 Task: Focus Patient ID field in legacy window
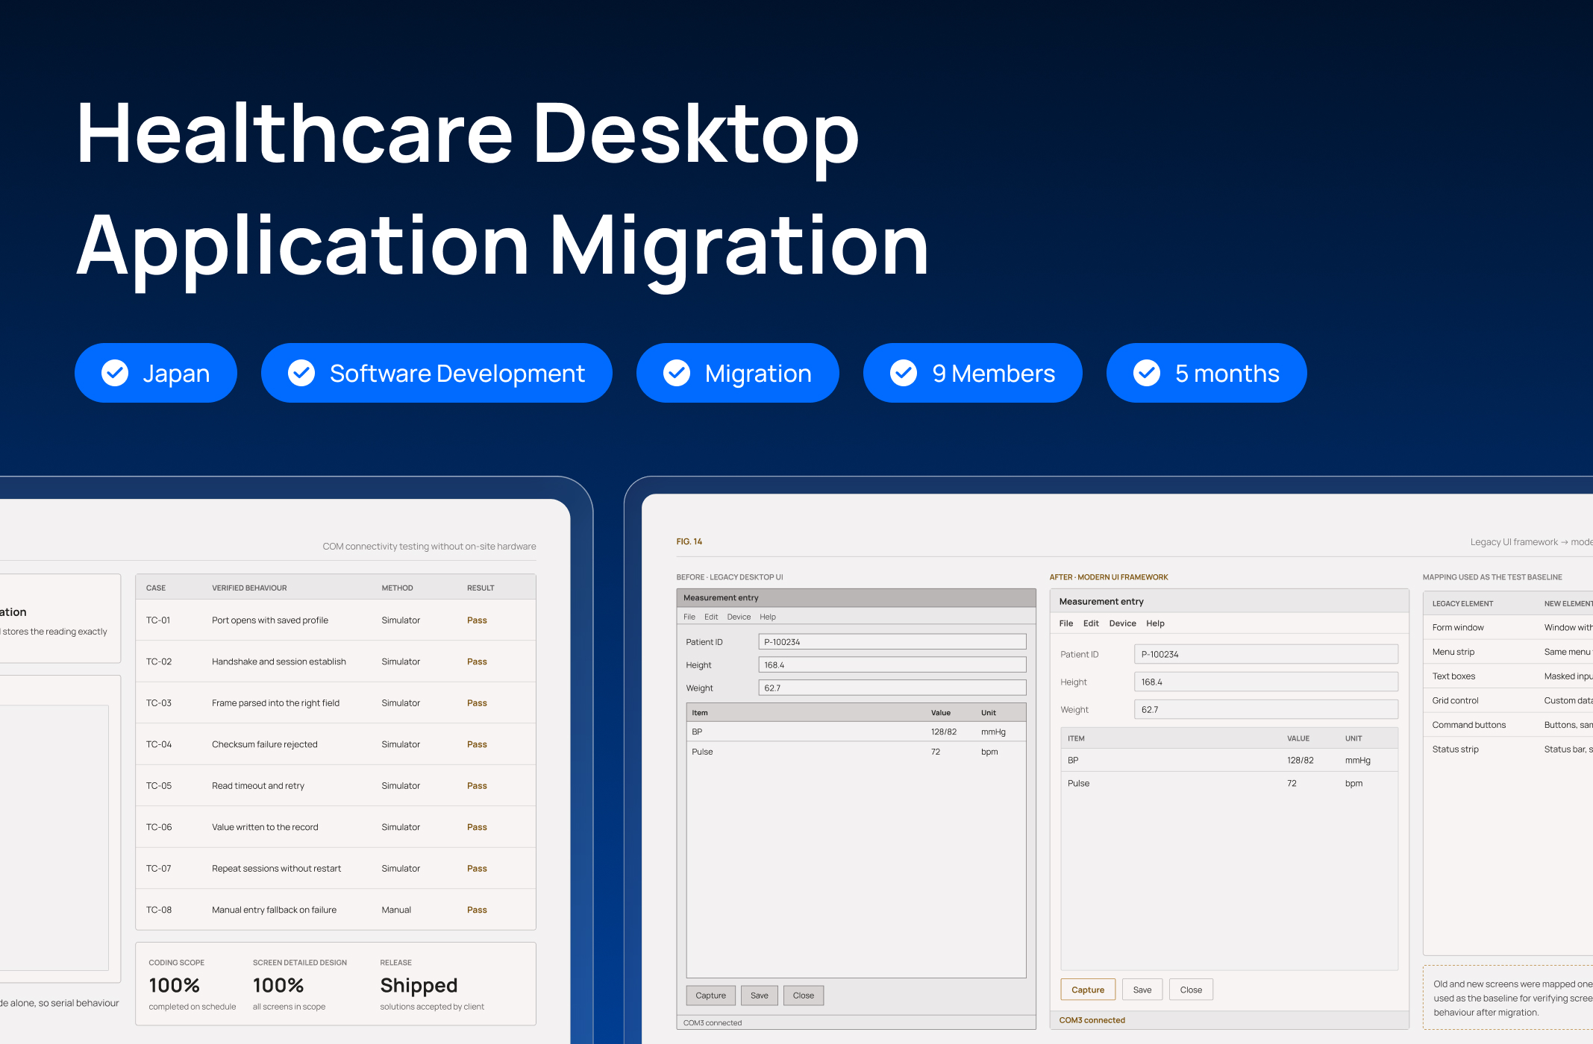892,642
